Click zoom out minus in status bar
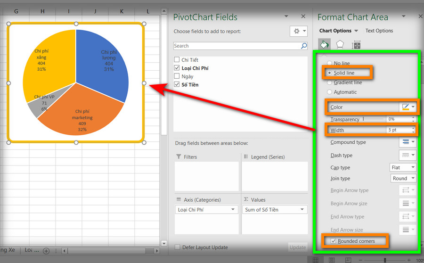The height and width of the screenshot is (263, 424). coord(360,260)
